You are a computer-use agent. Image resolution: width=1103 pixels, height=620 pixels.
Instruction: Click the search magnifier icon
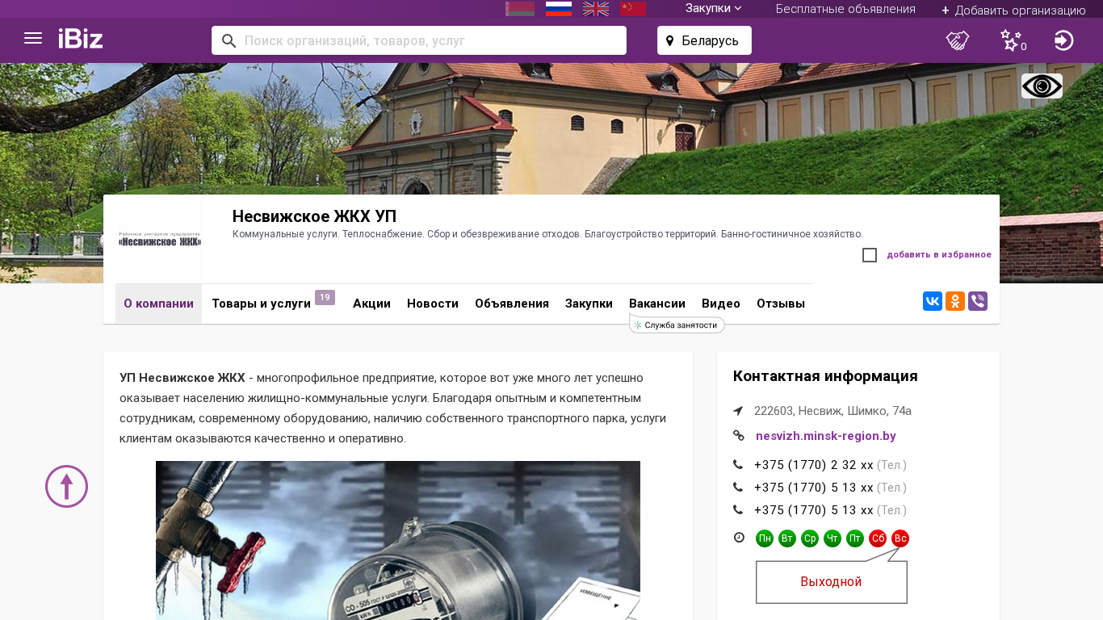pyautogui.click(x=229, y=40)
